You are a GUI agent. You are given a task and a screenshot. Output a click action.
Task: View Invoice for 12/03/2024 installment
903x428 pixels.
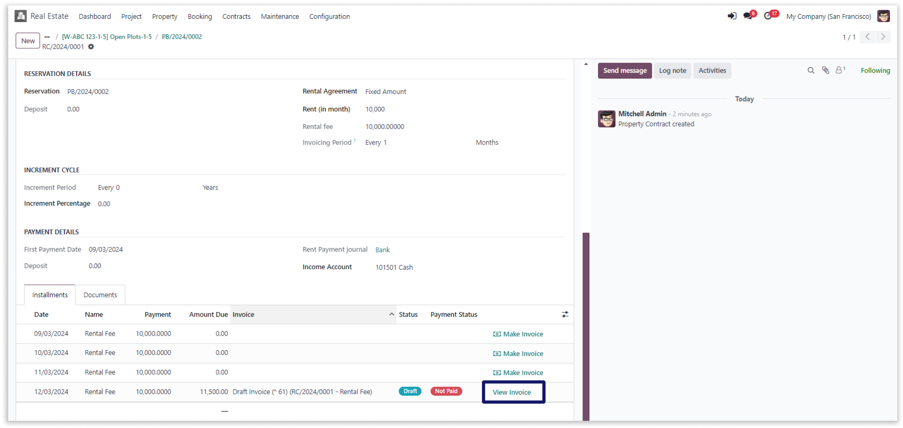pos(512,392)
